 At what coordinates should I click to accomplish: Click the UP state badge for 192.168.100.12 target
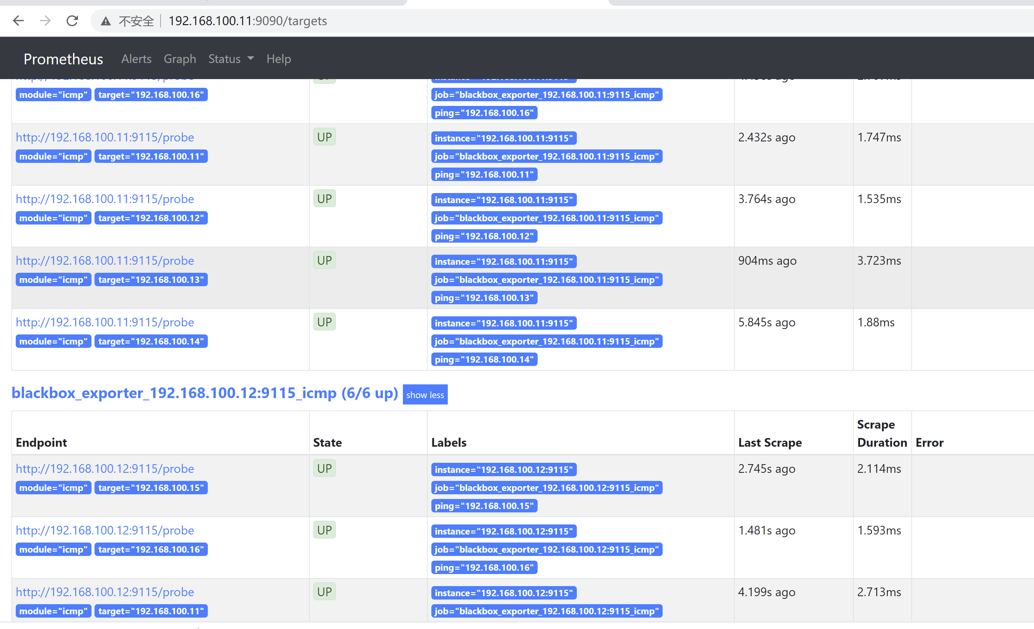coord(323,199)
